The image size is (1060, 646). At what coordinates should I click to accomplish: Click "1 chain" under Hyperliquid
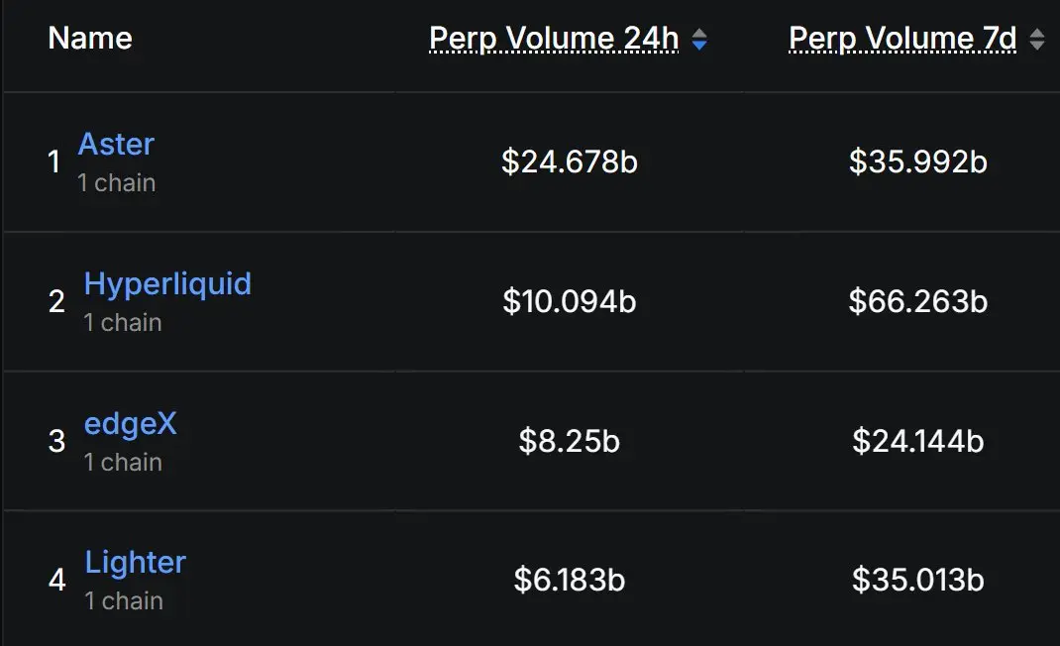[x=123, y=323]
